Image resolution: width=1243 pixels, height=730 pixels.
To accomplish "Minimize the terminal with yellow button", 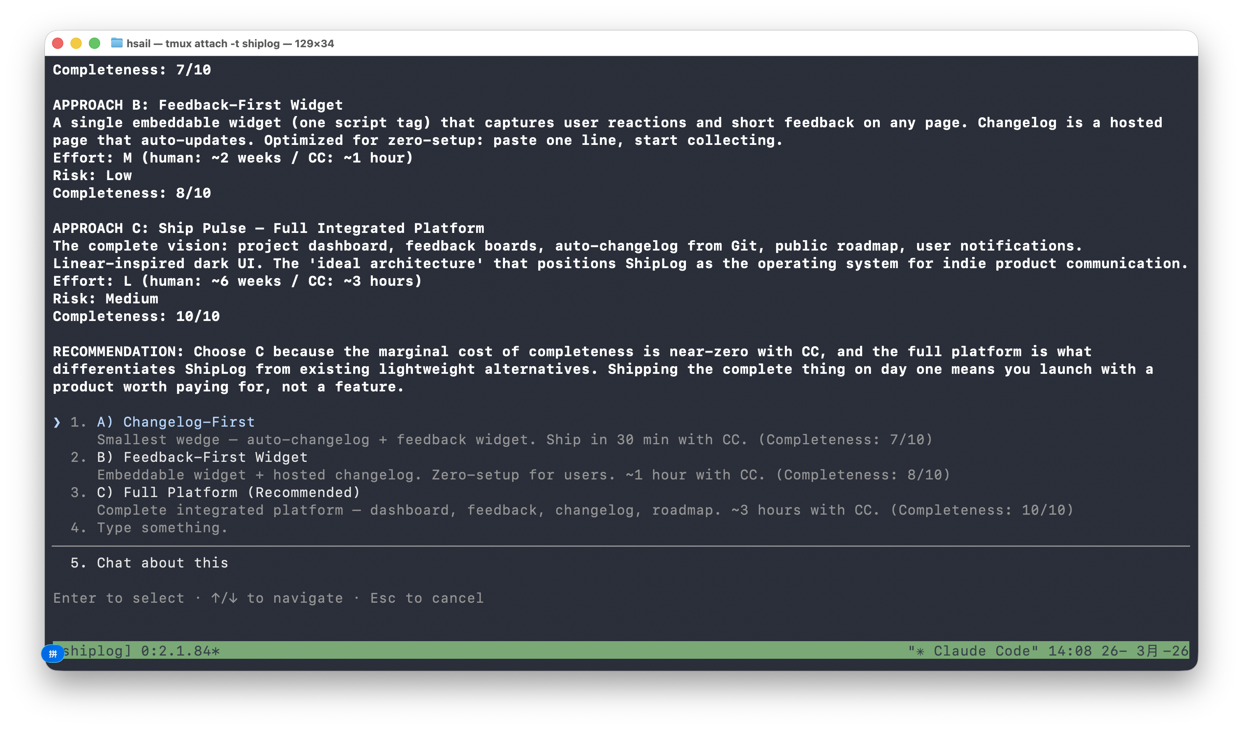I will pyautogui.click(x=76, y=43).
